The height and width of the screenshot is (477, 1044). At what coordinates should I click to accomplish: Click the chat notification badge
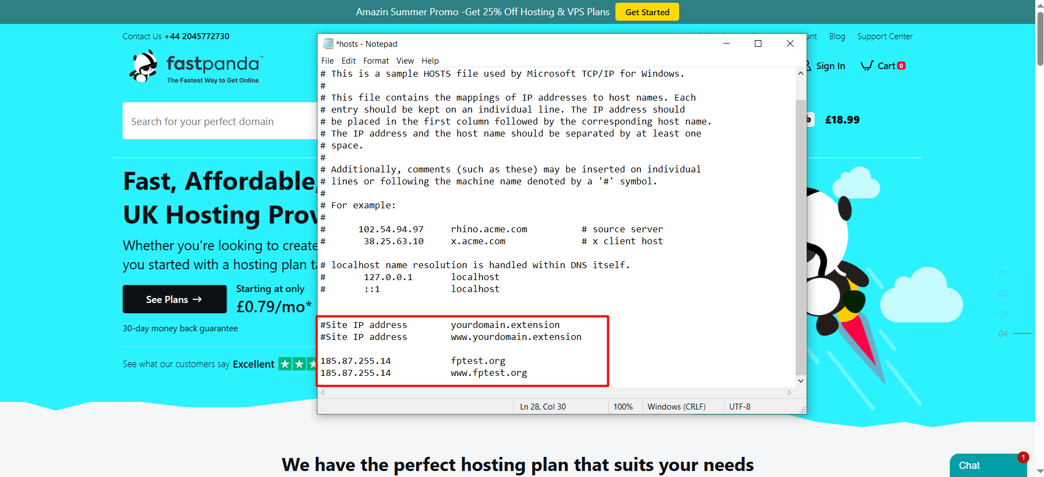(x=1023, y=457)
